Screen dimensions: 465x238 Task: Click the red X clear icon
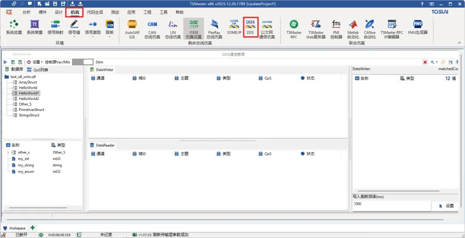click(425, 62)
